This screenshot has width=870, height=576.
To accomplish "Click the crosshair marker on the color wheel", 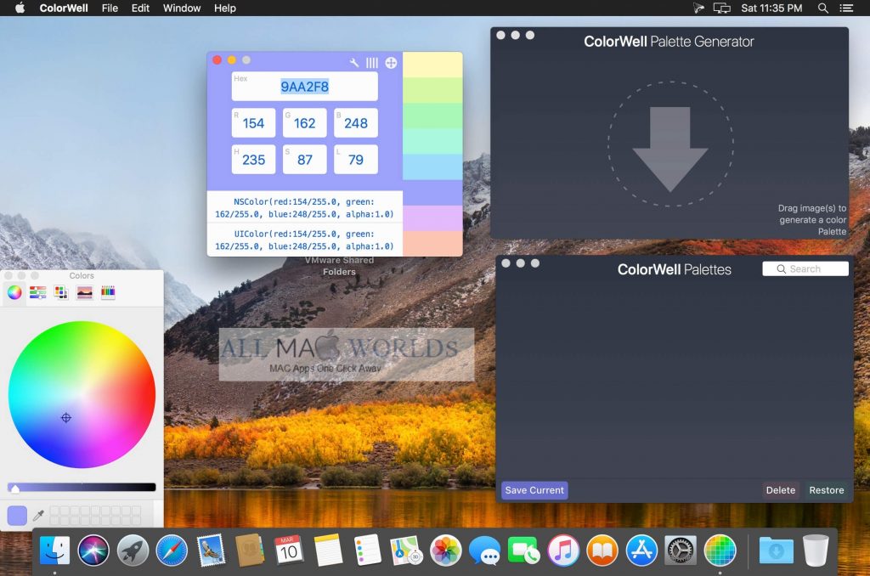I will click(x=66, y=418).
